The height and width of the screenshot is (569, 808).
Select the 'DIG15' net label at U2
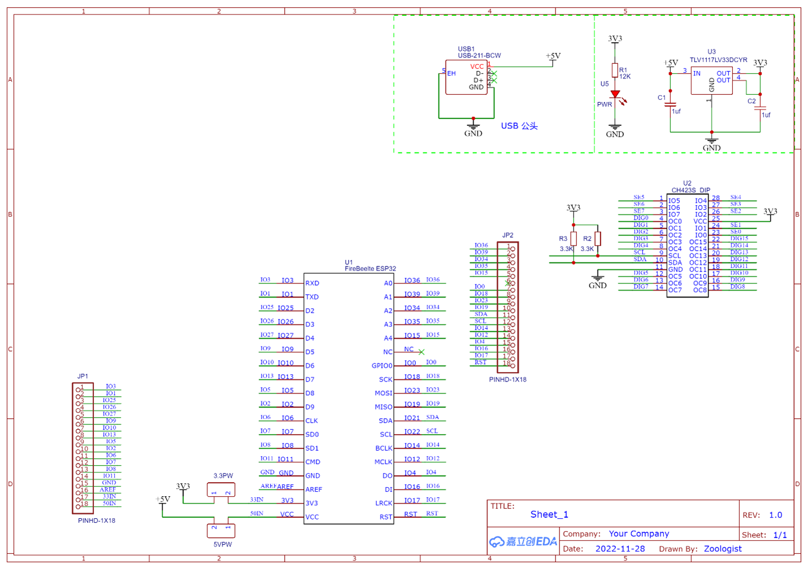coord(739,239)
